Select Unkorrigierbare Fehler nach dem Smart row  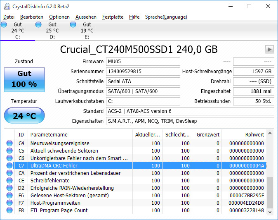pyautogui.click(x=135, y=158)
